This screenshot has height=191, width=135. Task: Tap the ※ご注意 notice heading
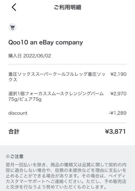click(x=15, y=156)
